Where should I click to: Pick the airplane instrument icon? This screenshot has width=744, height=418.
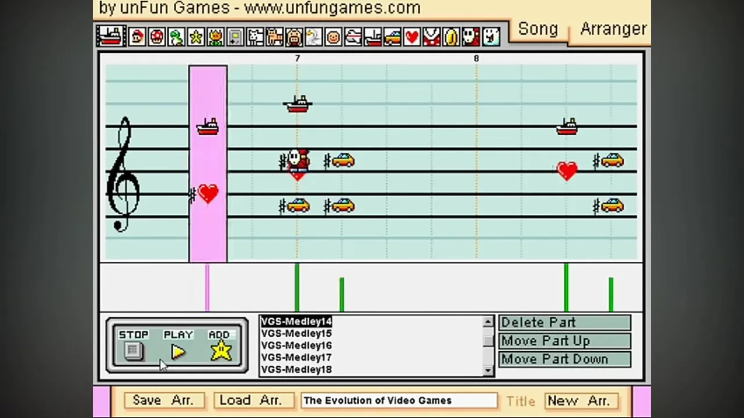[353, 37]
